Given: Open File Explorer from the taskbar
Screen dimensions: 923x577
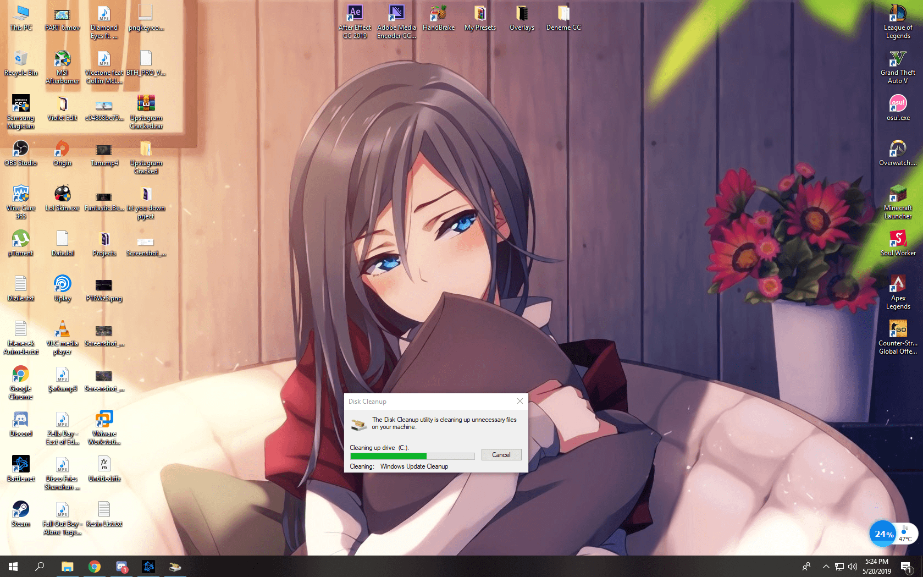Looking at the screenshot, I should [67, 566].
